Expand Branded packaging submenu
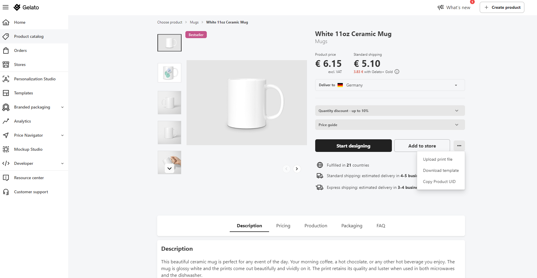This screenshot has width=537, height=278. tap(62, 107)
